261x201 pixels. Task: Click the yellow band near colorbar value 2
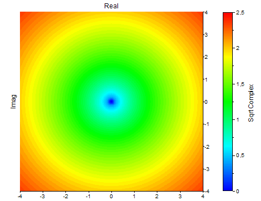pyautogui.click(x=228, y=54)
